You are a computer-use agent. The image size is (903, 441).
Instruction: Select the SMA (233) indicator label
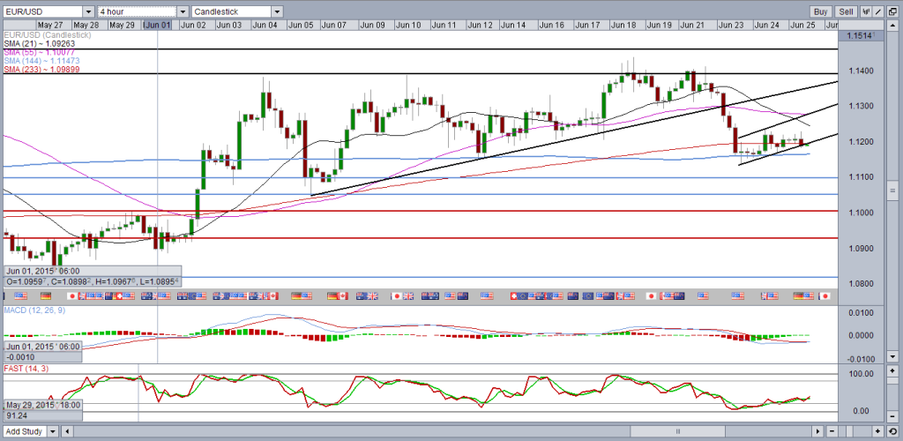(41, 69)
